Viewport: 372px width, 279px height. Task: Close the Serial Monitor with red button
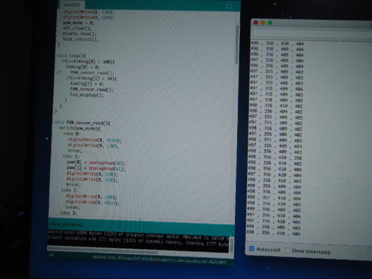point(256,22)
